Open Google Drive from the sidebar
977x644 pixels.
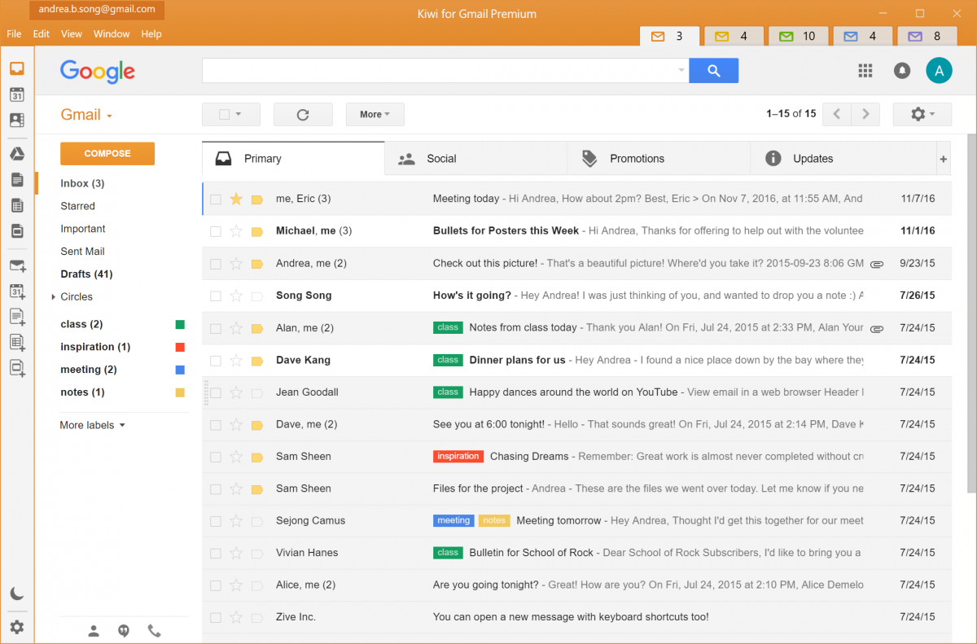tap(17, 153)
